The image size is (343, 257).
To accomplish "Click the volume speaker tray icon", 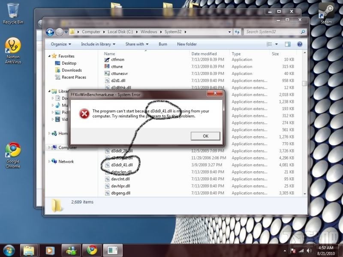I will (309, 251).
